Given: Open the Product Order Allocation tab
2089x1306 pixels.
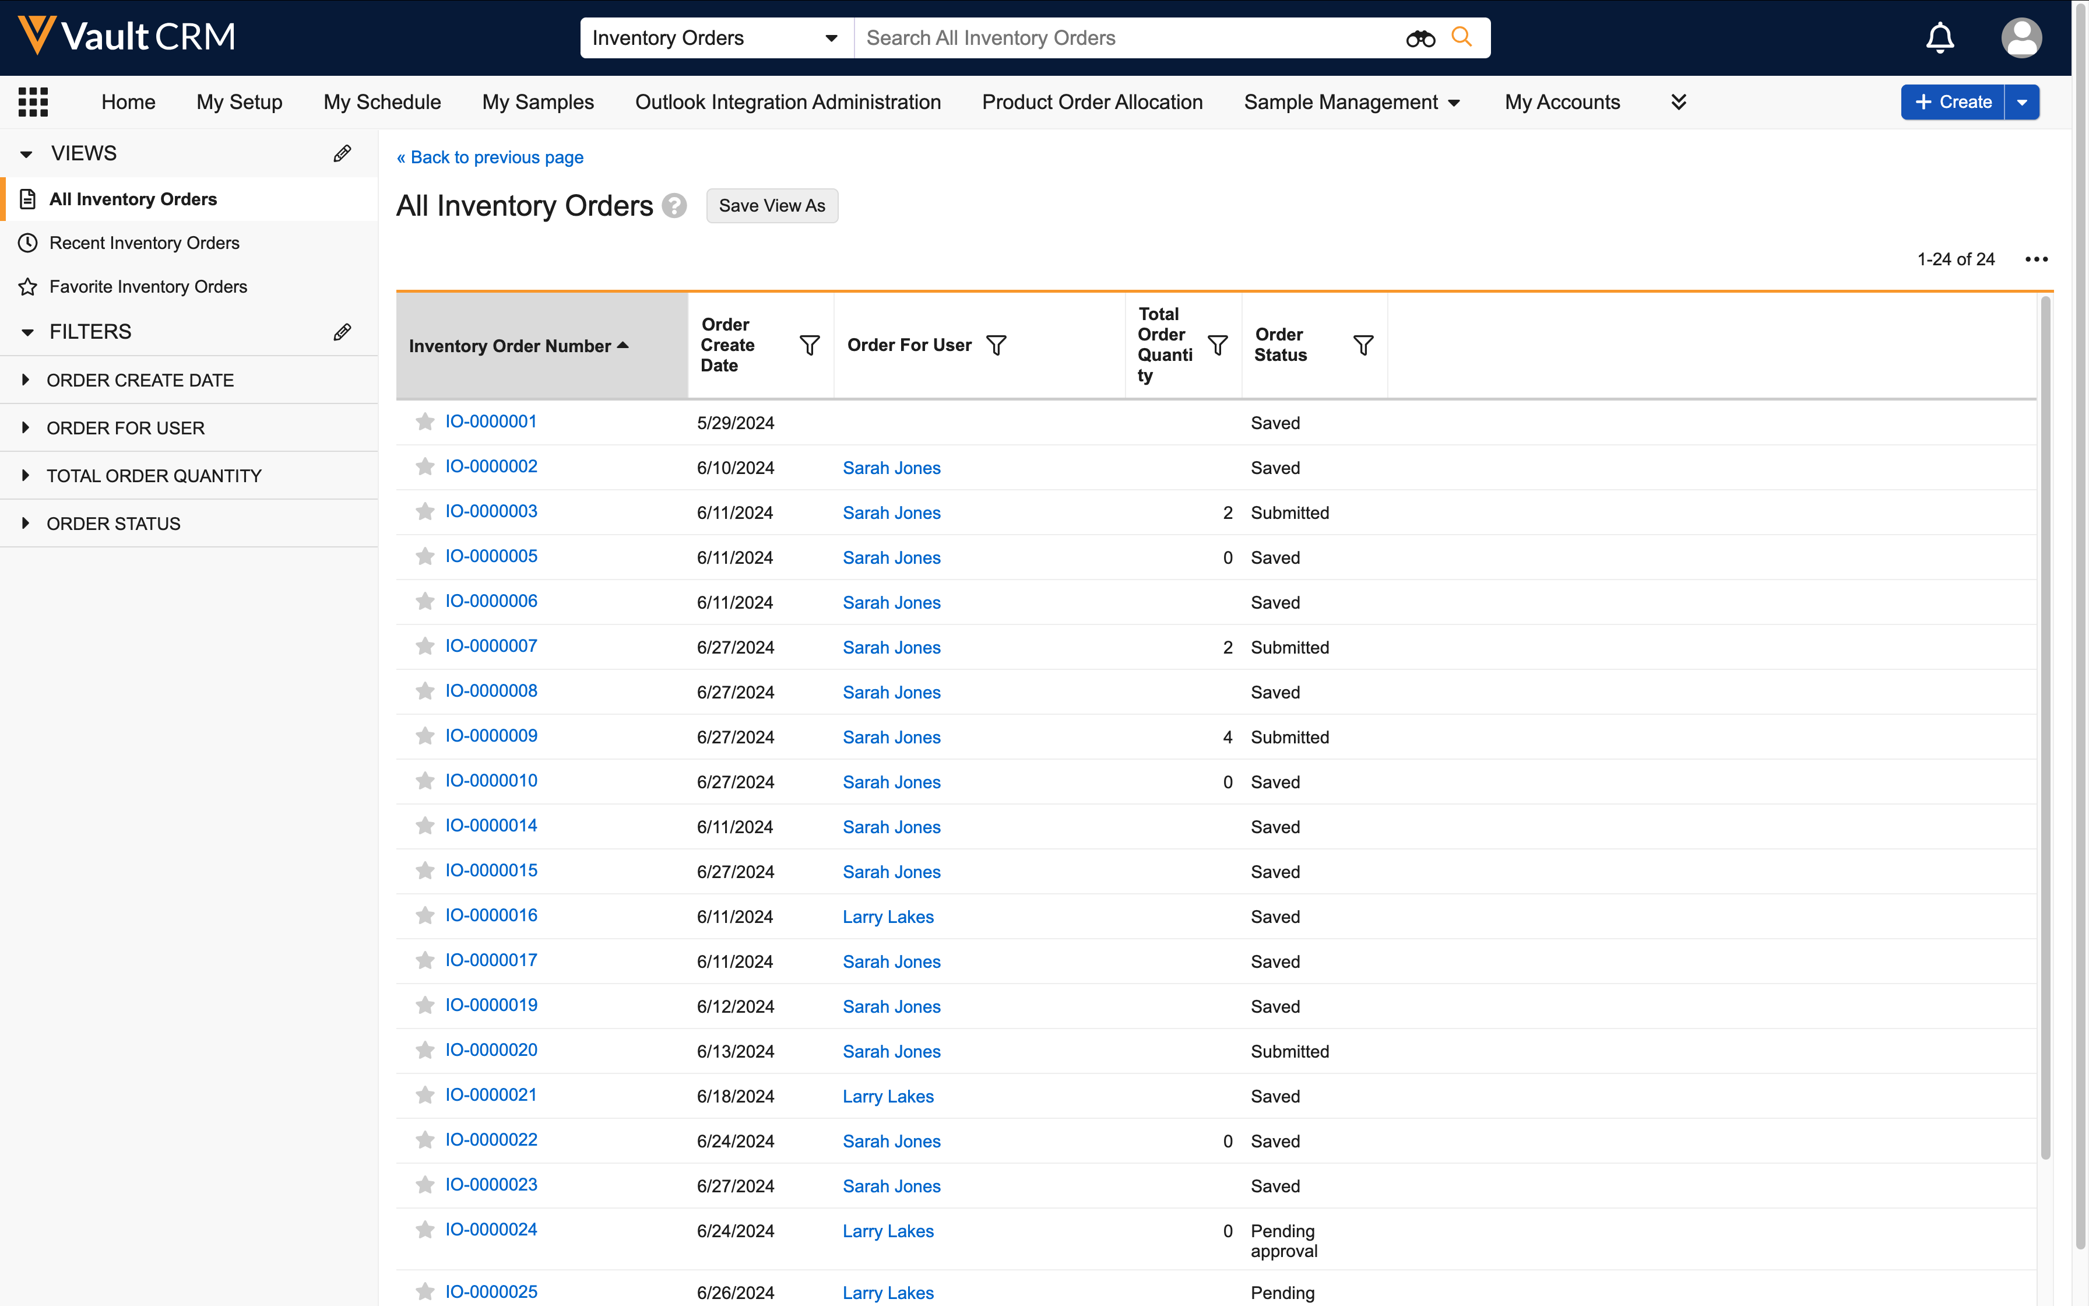Looking at the screenshot, I should coord(1092,102).
